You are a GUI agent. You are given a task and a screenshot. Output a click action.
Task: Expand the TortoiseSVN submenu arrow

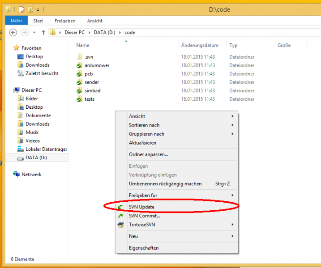click(232, 225)
